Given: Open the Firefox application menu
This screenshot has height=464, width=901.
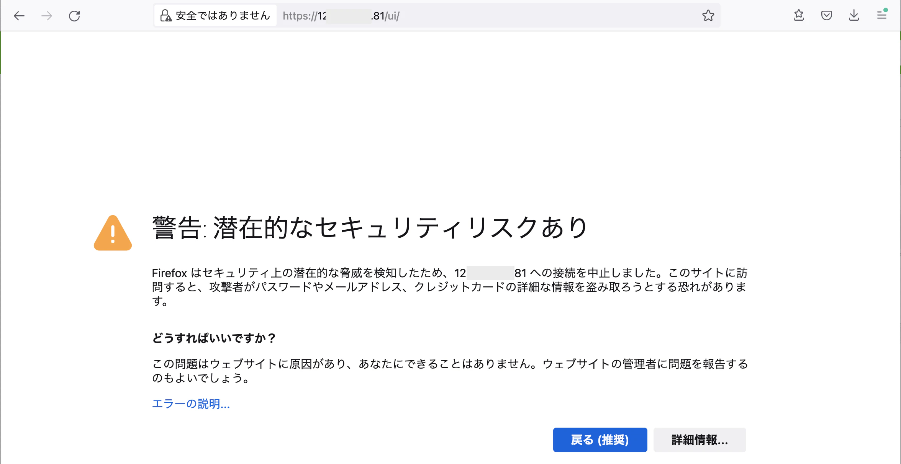Looking at the screenshot, I should [882, 15].
